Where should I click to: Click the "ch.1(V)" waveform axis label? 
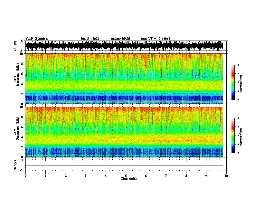(x=15, y=46)
